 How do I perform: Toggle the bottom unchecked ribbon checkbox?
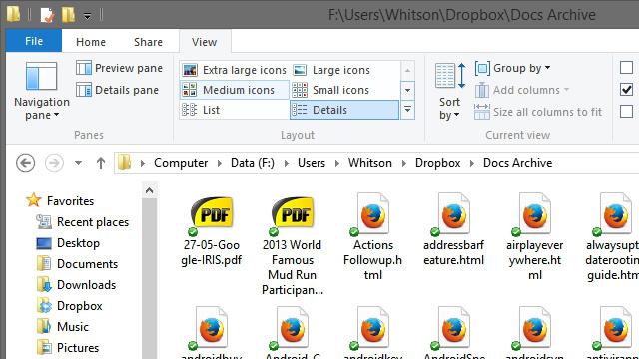pos(626,111)
